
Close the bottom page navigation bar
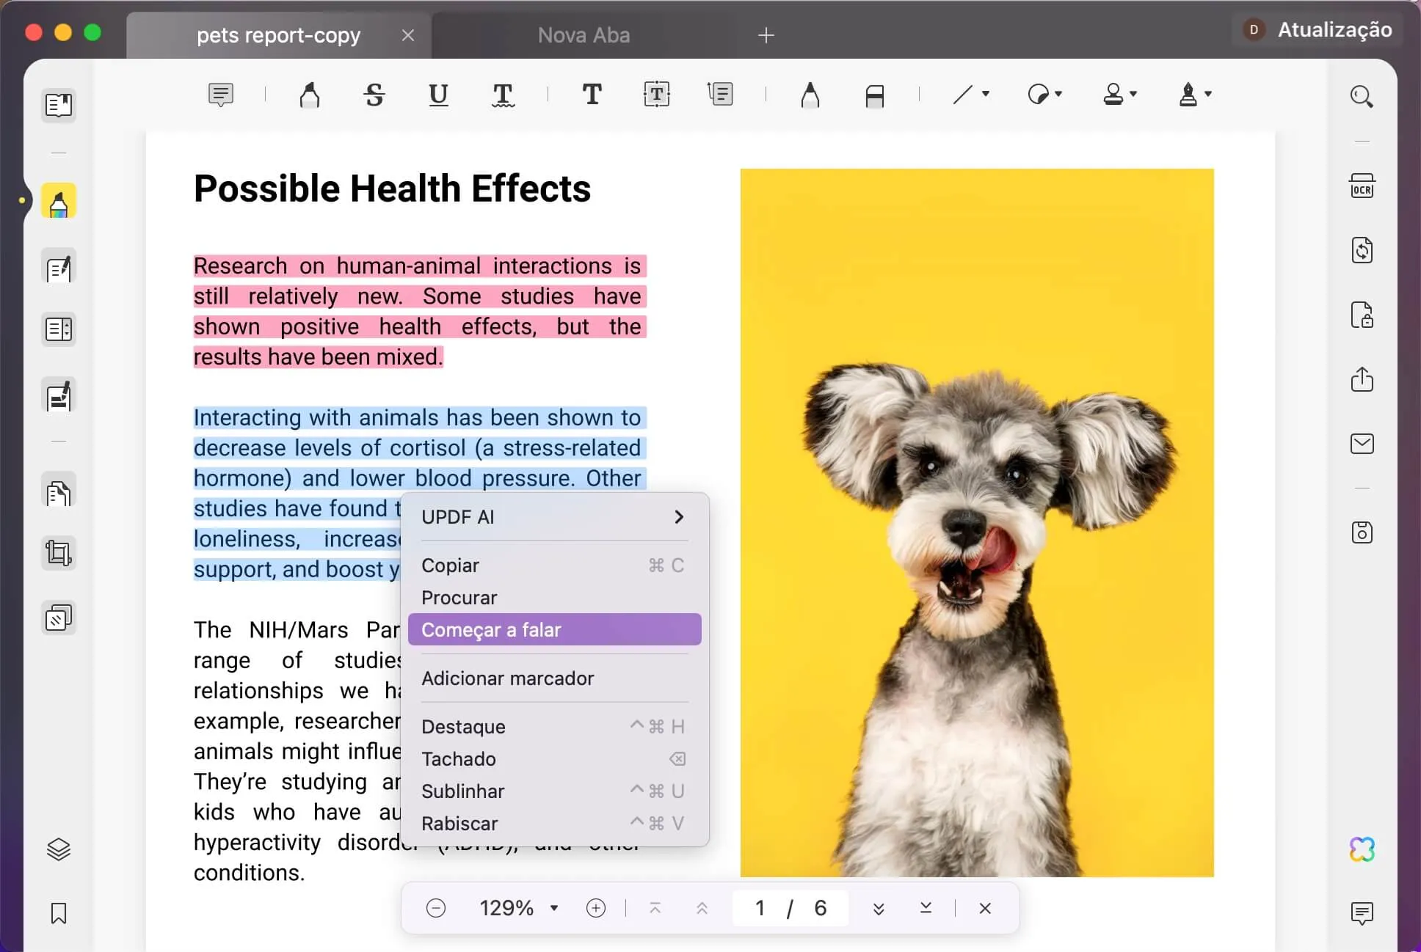coord(985,908)
